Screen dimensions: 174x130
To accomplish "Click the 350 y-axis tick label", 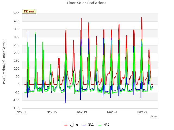I will pos(17,29).
